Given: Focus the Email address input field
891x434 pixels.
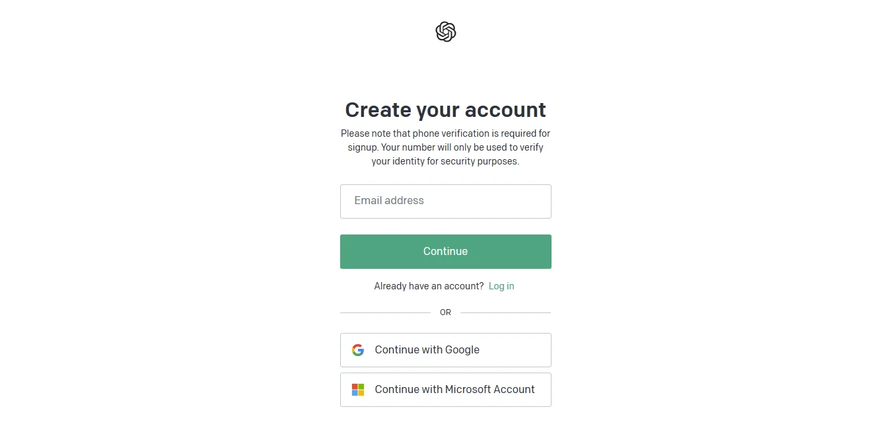Looking at the screenshot, I should [x=445, y=201].
